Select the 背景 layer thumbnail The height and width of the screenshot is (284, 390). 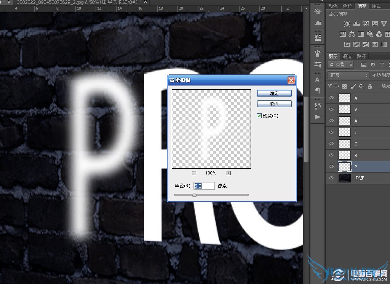coord(344,178)
